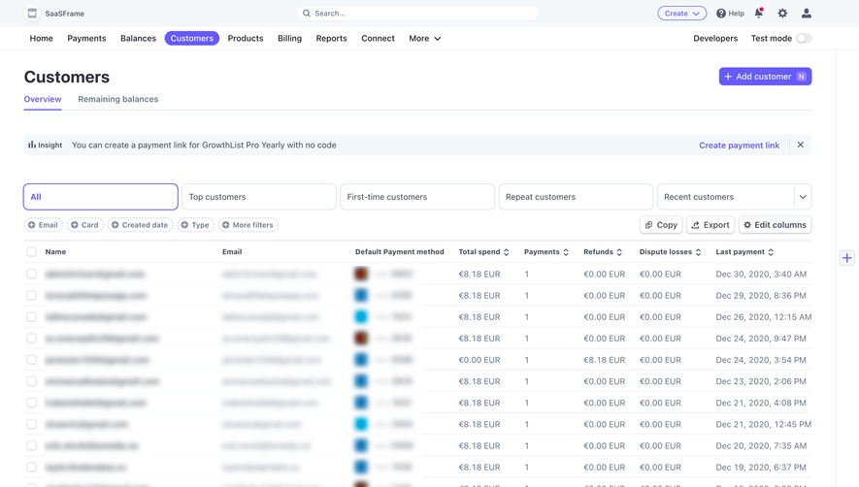859x487 pixels.
Task: Sort by Last payment column arrows
Action: 771,252
